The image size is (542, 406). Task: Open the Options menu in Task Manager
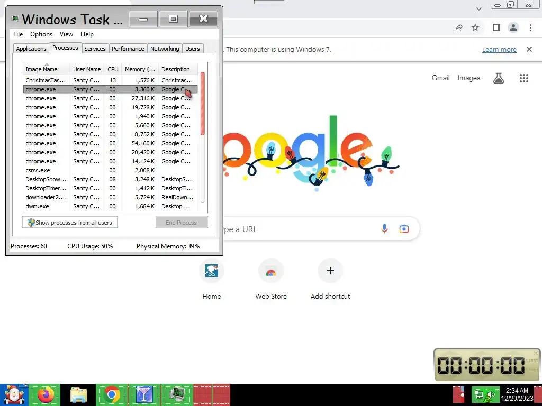pos(41,34)
